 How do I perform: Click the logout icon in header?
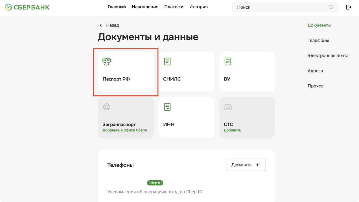click(x=349, y=7)
